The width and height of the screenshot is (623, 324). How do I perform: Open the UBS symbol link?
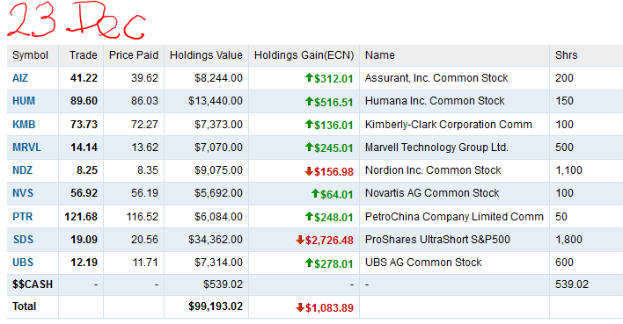[23, 263]
